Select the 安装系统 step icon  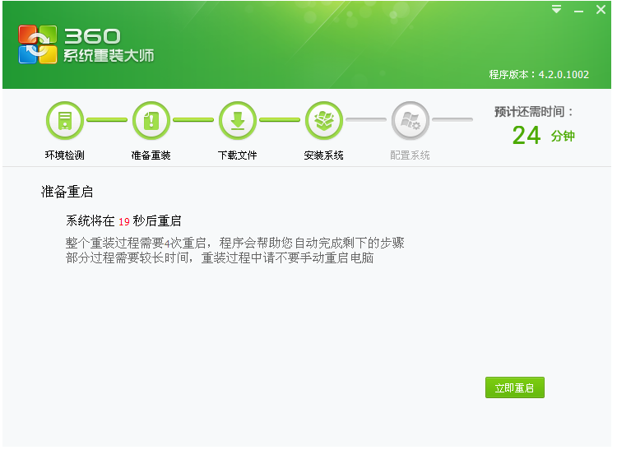click(323, 121)
